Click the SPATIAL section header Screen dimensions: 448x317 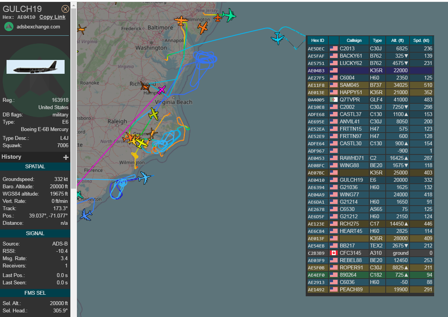35,166
